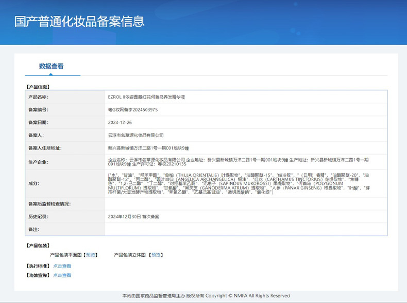Click filing date 2024-12-26
Image resolution: width=407 pixels, height=303 pixels.
(120, 122)
